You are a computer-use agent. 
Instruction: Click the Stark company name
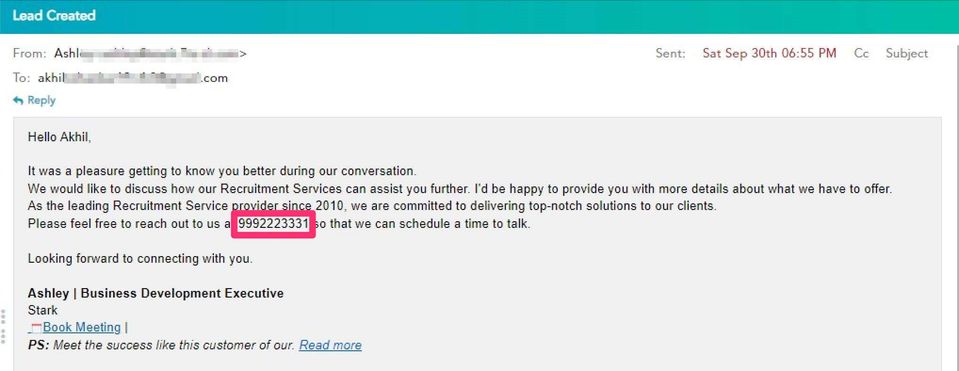tap(42, 310)
